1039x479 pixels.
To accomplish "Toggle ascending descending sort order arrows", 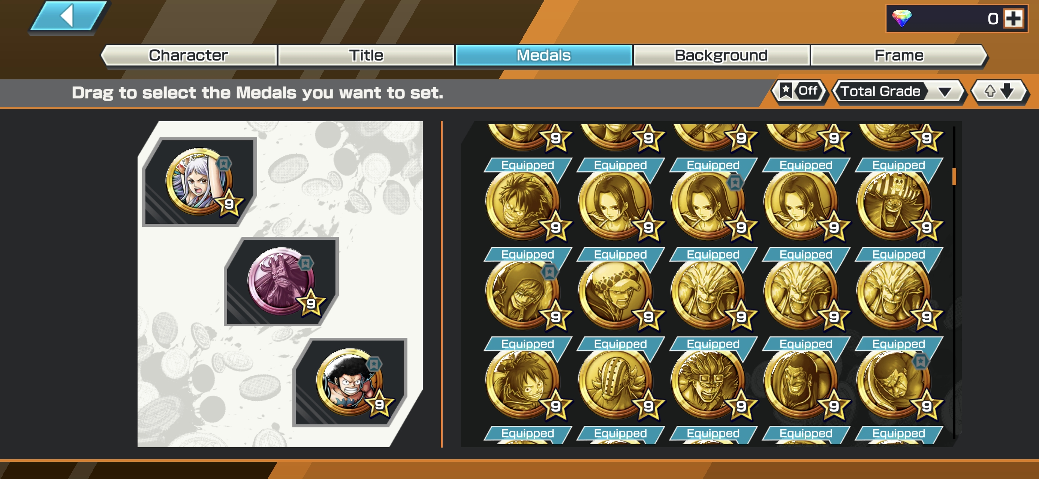I will coord(999,91).
